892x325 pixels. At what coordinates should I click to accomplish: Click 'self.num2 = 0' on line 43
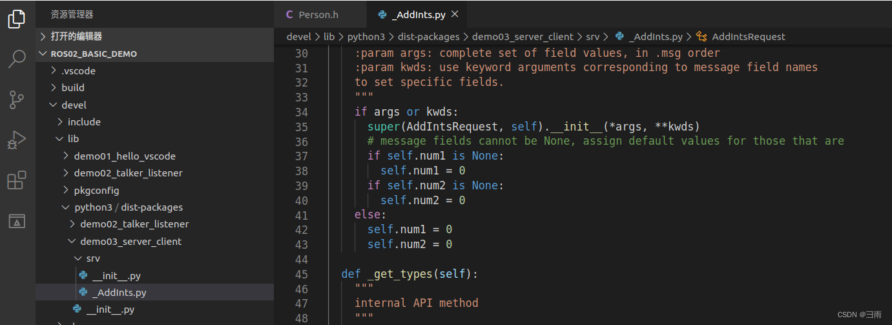(410, 244)
